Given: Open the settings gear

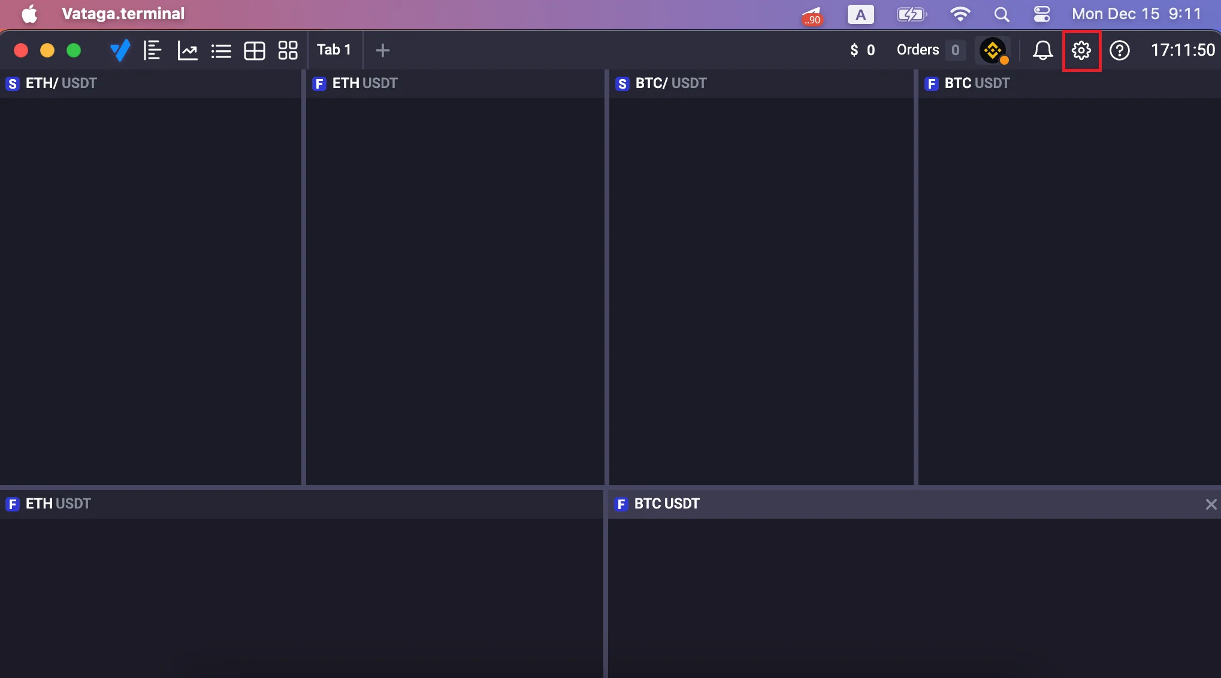Looking at the screenshot, I should [x=1081, y=50].
